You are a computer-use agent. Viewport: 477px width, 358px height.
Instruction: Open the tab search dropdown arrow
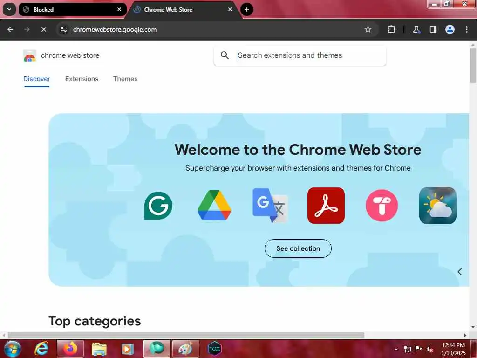[9, 9]
